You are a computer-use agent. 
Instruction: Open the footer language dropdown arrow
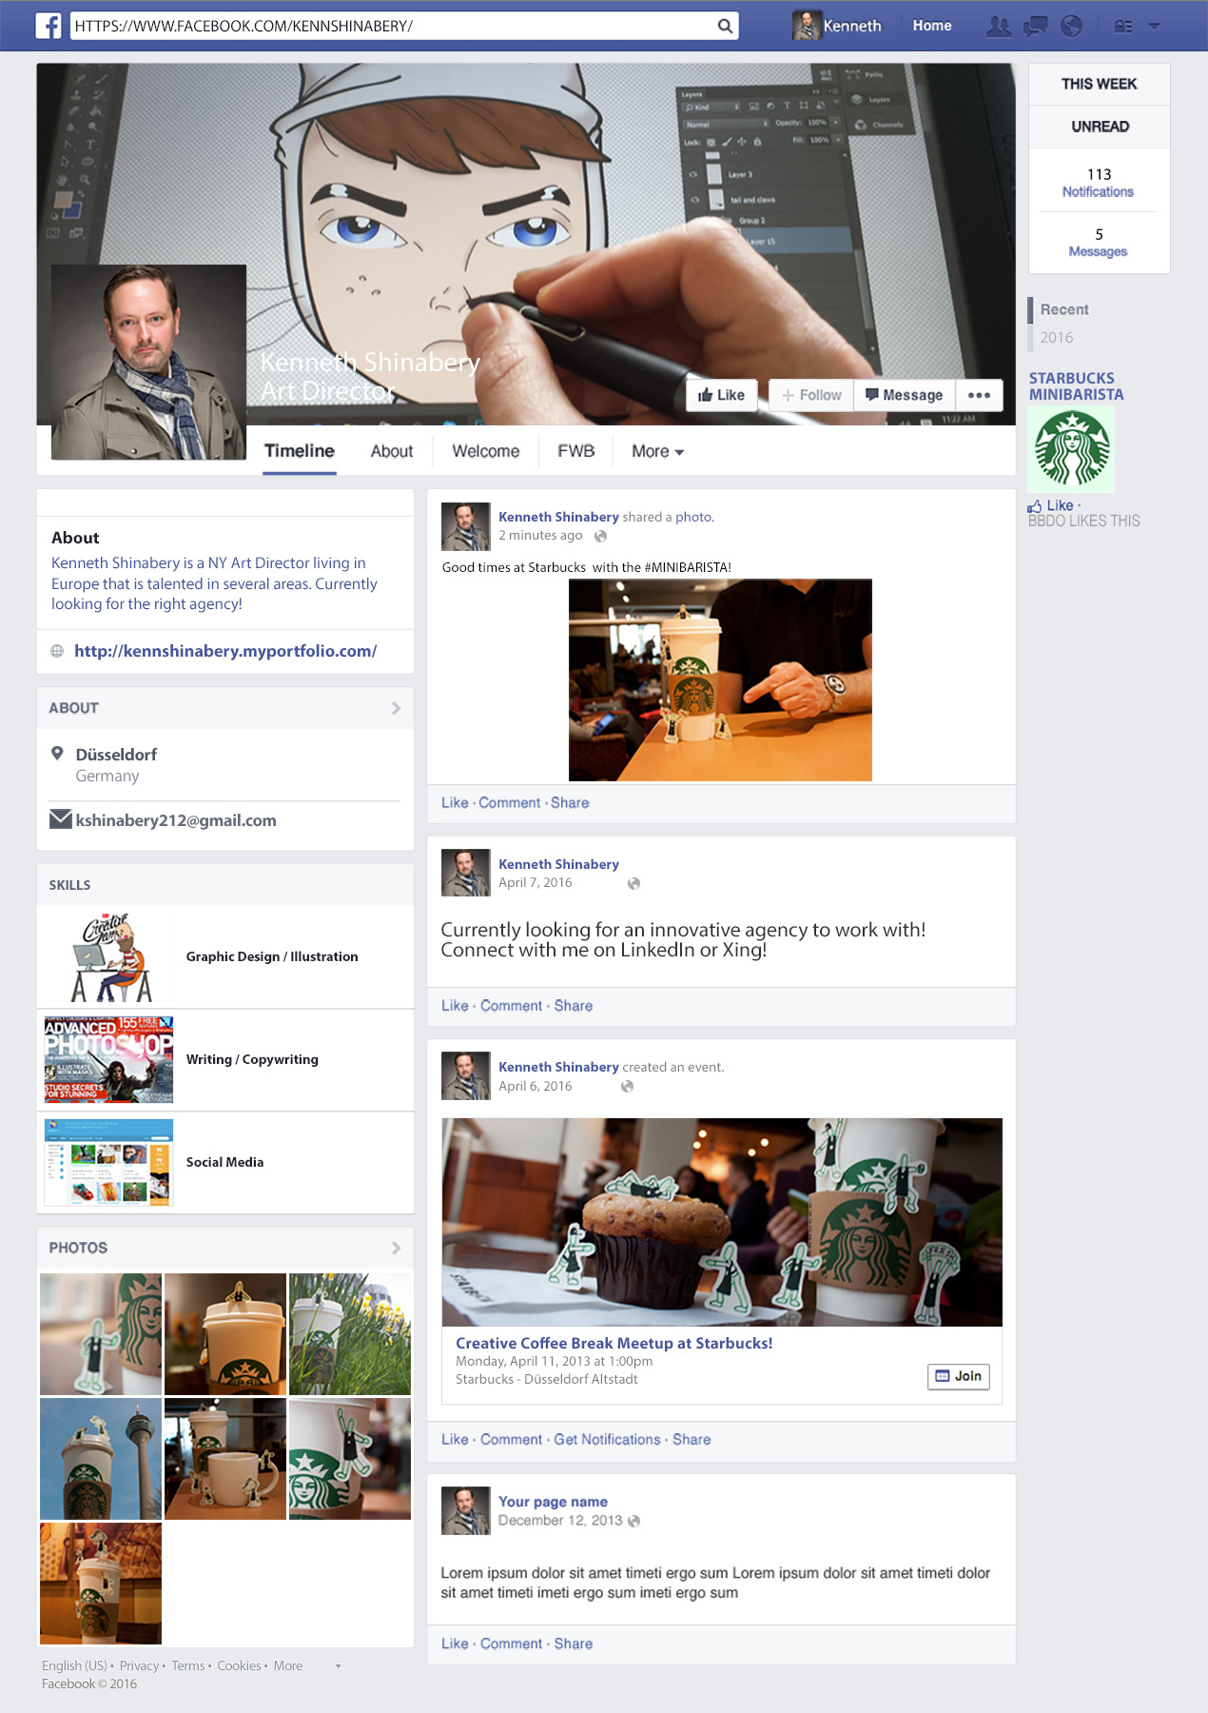point(338,1666)
